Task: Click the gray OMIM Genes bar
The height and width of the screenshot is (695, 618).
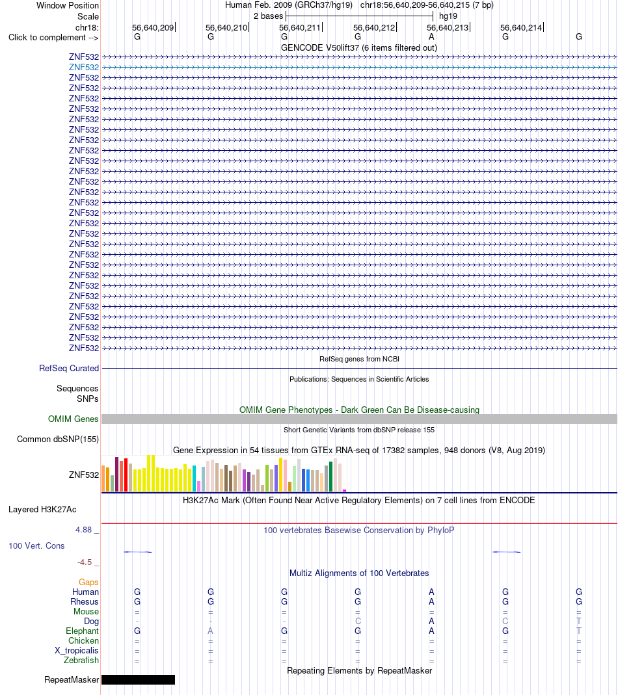Action: point(359,419)
